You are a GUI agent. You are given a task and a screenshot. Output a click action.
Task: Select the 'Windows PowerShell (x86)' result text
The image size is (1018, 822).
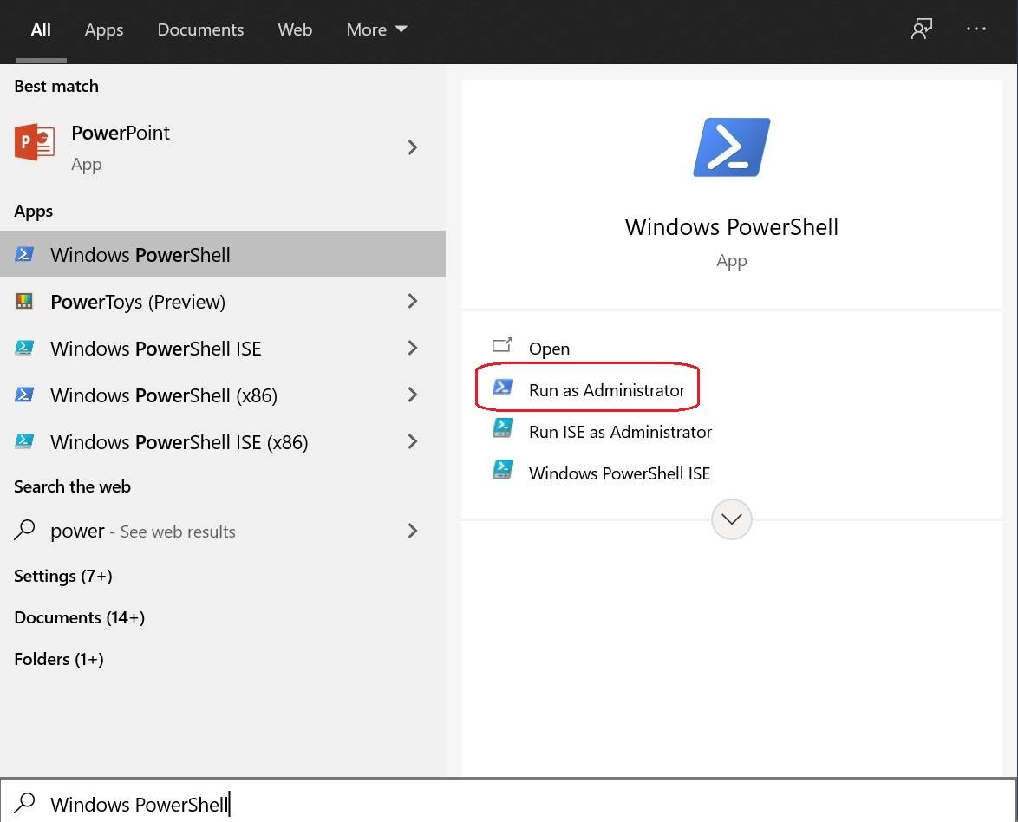pyautogui.click(x=164, y=395)
